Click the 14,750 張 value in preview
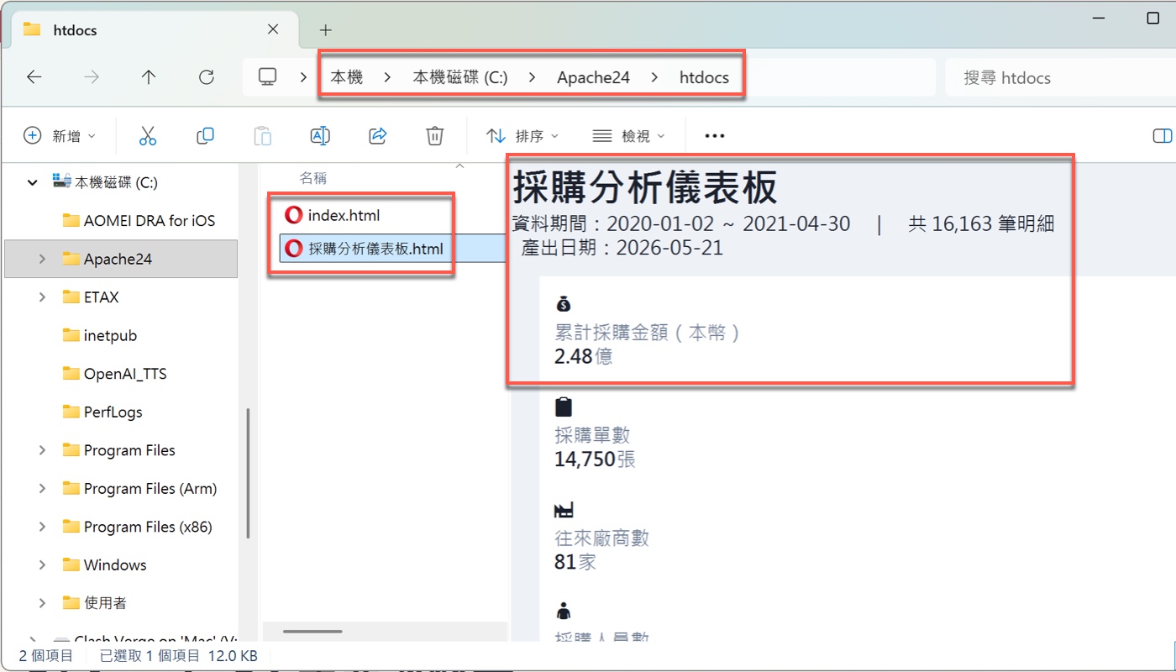The width and height of the screenshot is (1176, 672). [x=596, y=459]
